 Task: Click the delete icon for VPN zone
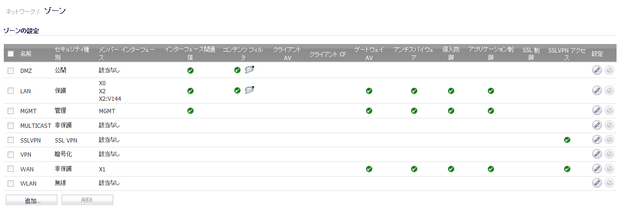click(x=609, y=154)
